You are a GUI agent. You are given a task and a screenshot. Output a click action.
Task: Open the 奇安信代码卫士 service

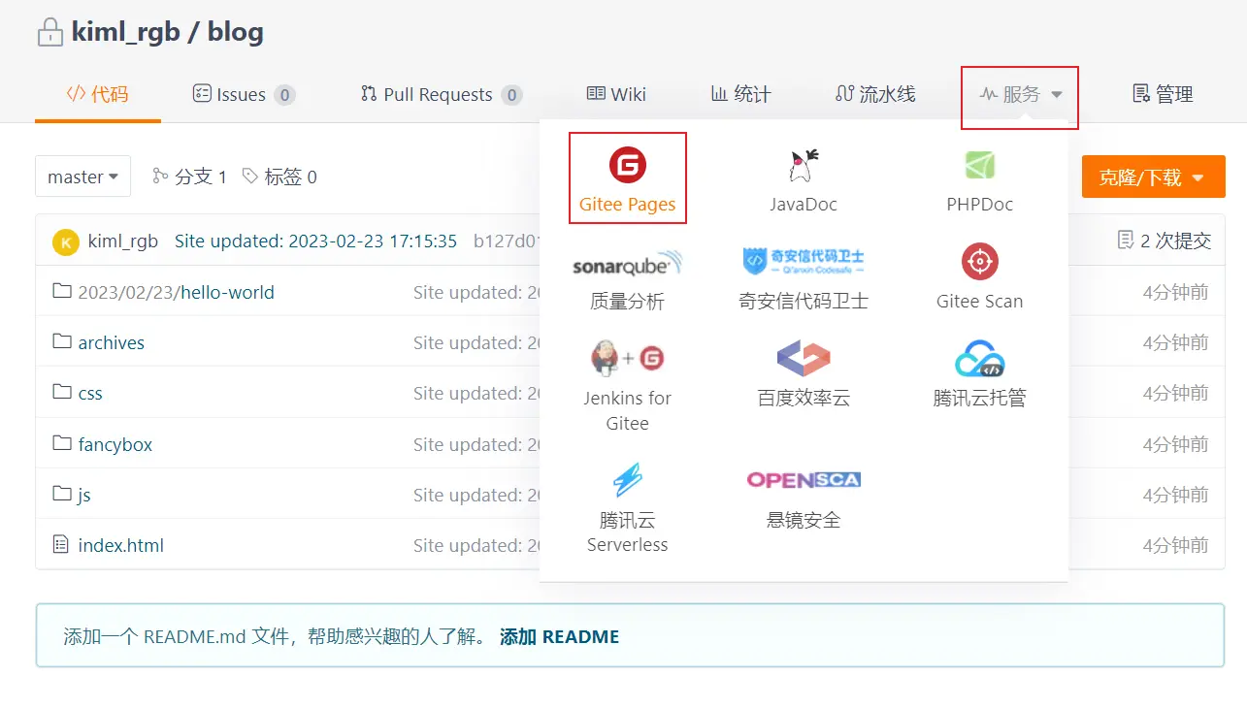[x=803, y=263]
